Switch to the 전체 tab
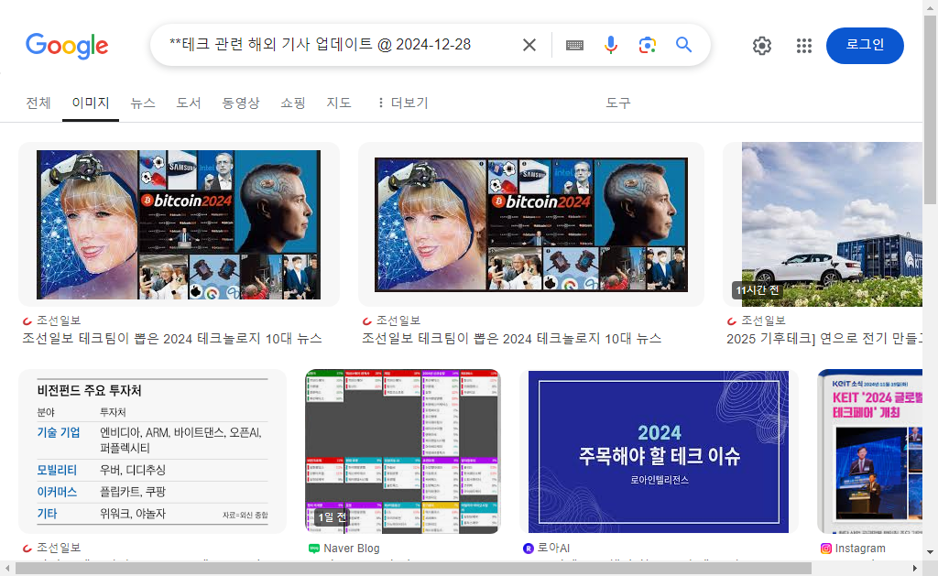The image size is (938, 576). (x=38, y=103)
